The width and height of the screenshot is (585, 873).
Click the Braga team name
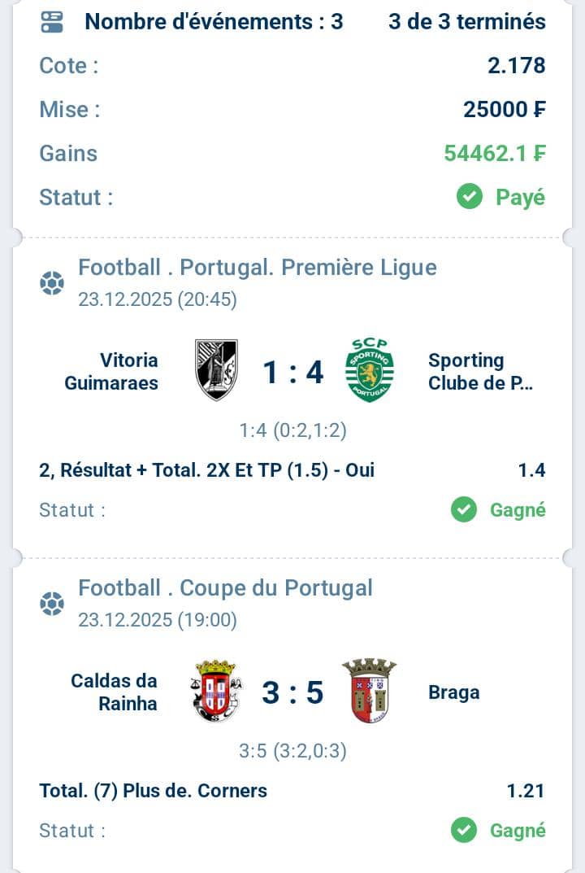[x=453, y=692]
